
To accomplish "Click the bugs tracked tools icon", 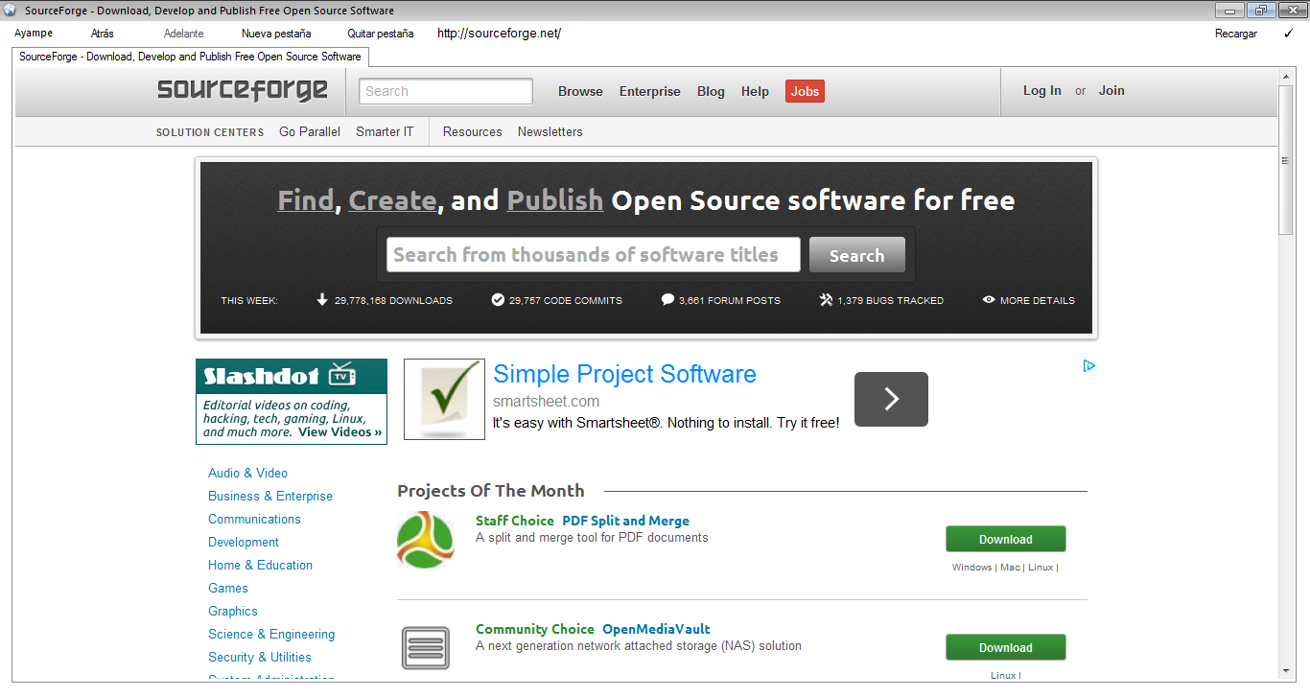I will 825,300.
